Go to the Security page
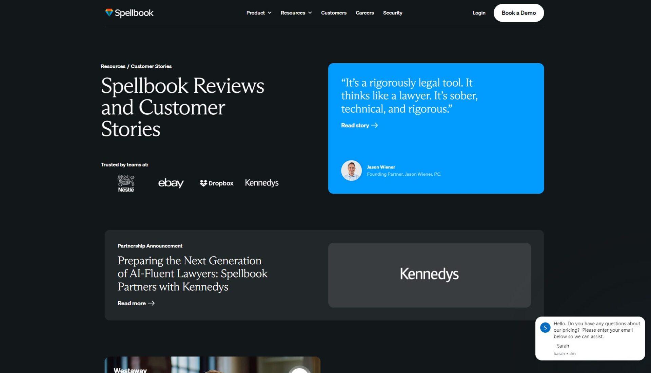 393,13
